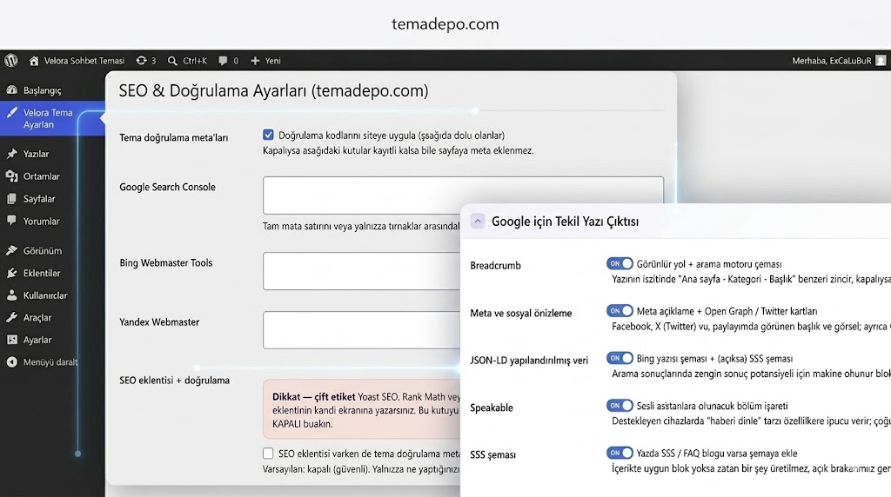Viewport: 891px width, 497px height.
Task: Click 'Yazda SSS / FAQ blogu varsa şemaya ekle' text
Action: tap(717, 454)
